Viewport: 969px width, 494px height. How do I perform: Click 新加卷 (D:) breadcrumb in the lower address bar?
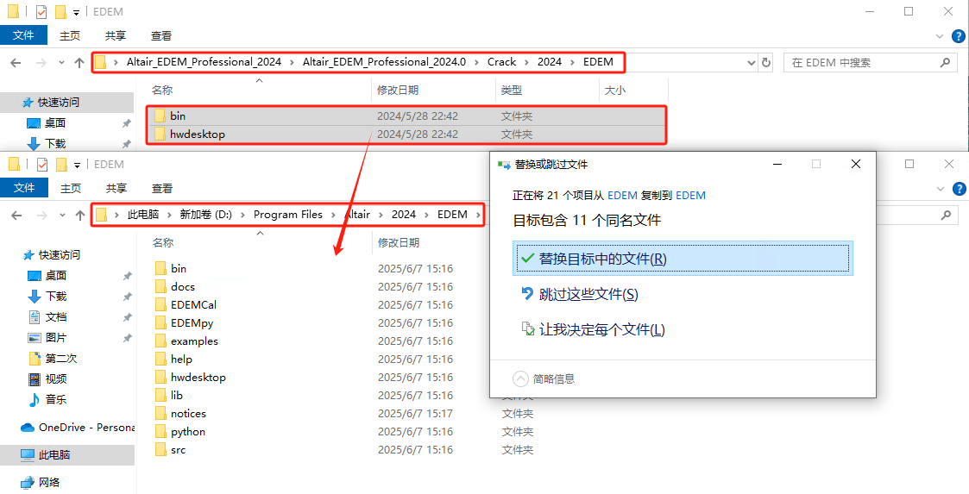pos(205,215)
